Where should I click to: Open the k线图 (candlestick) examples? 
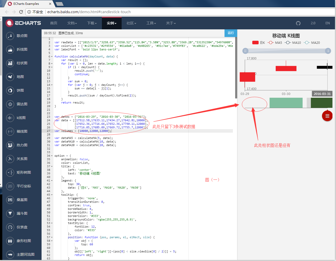tap(10, 118)
